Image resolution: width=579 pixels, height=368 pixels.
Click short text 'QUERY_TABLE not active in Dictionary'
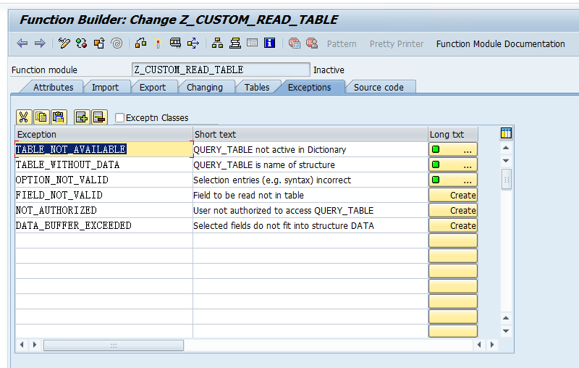[269, 150]
